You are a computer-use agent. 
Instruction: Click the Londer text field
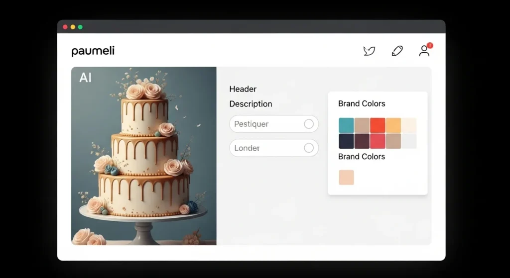click(x=264, y=148)
